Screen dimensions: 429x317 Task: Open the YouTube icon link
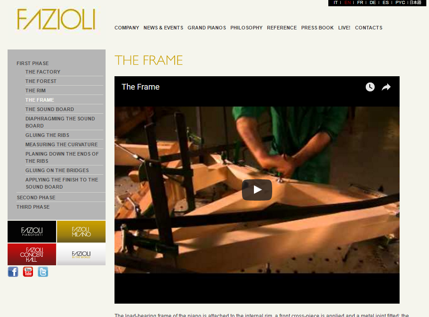(x=28, y=272)
